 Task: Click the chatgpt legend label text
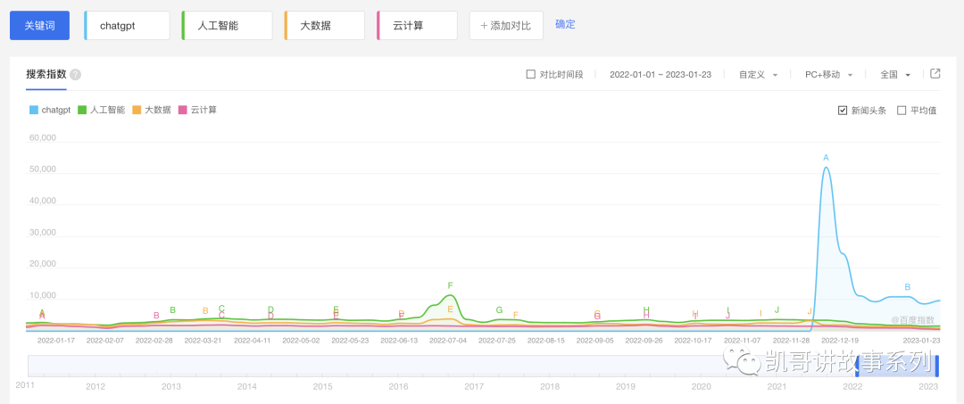tap(56, 110)
